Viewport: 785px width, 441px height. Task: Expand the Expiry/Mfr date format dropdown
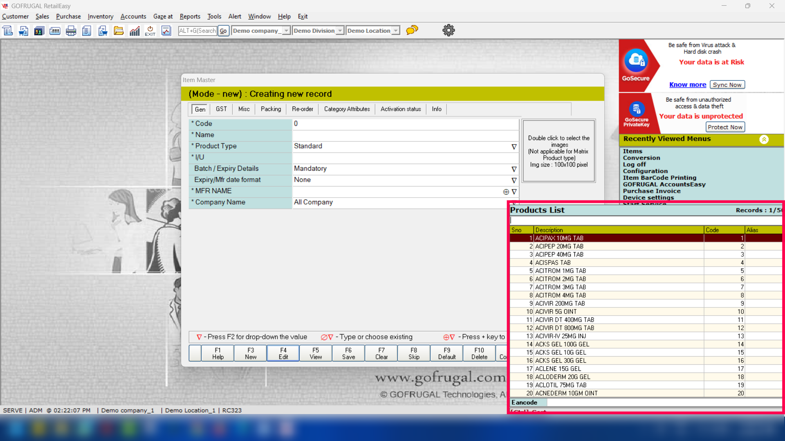pos(514,180)
